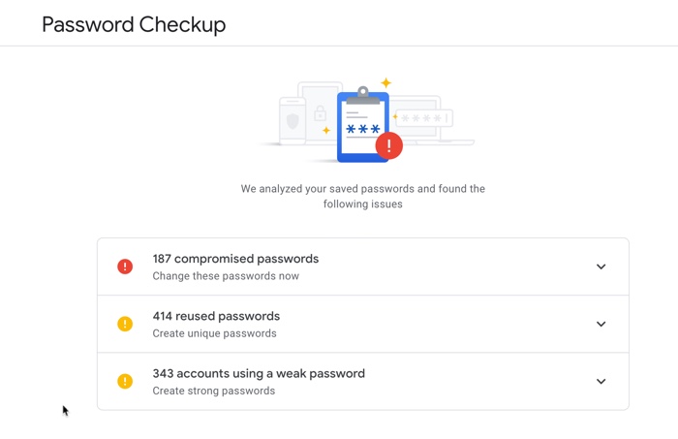The image size is (678, 439).
Task: Click the gray phone shield illustration
Action: point(293,121)
